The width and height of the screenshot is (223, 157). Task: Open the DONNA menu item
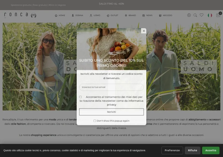77,15
